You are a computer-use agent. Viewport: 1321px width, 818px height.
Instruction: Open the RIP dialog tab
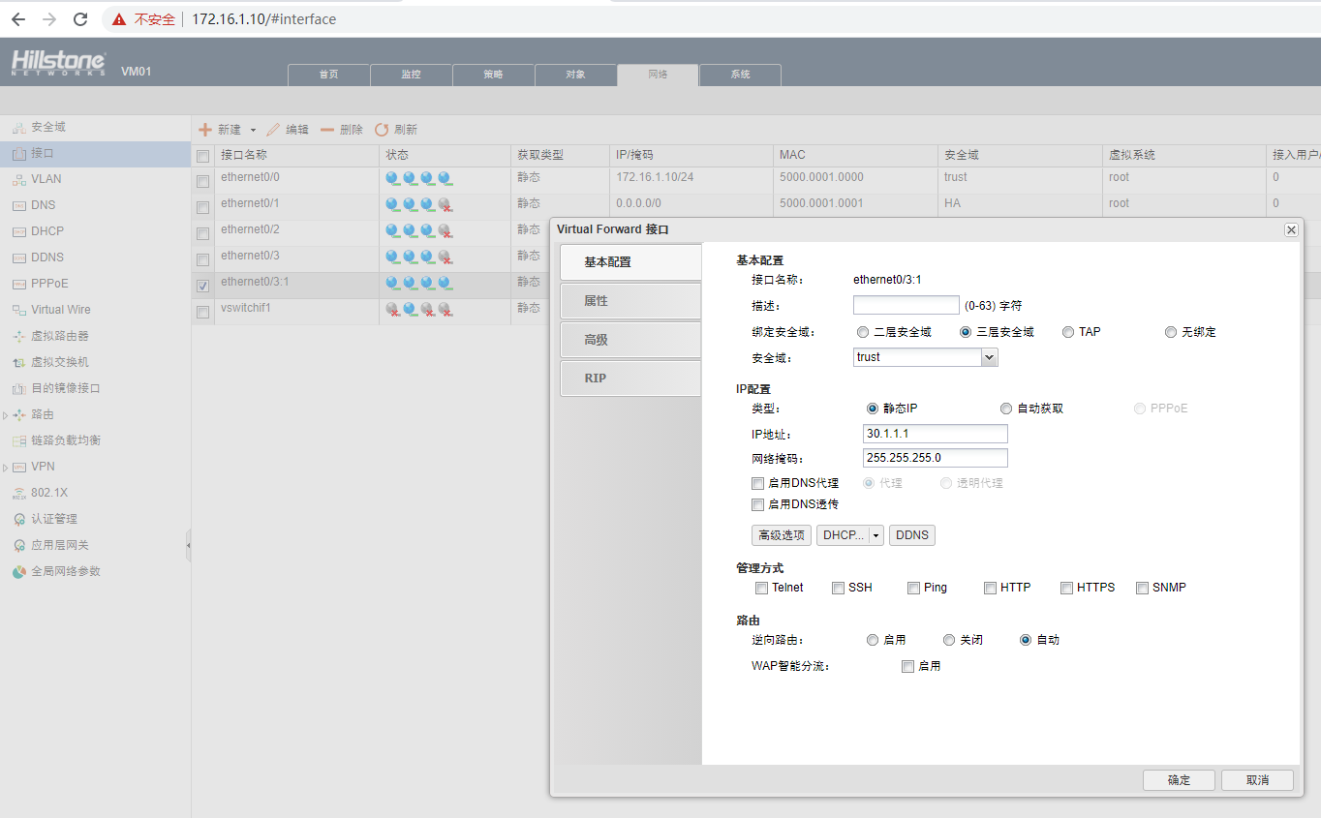pyautogui.click(x=630, y=379)
